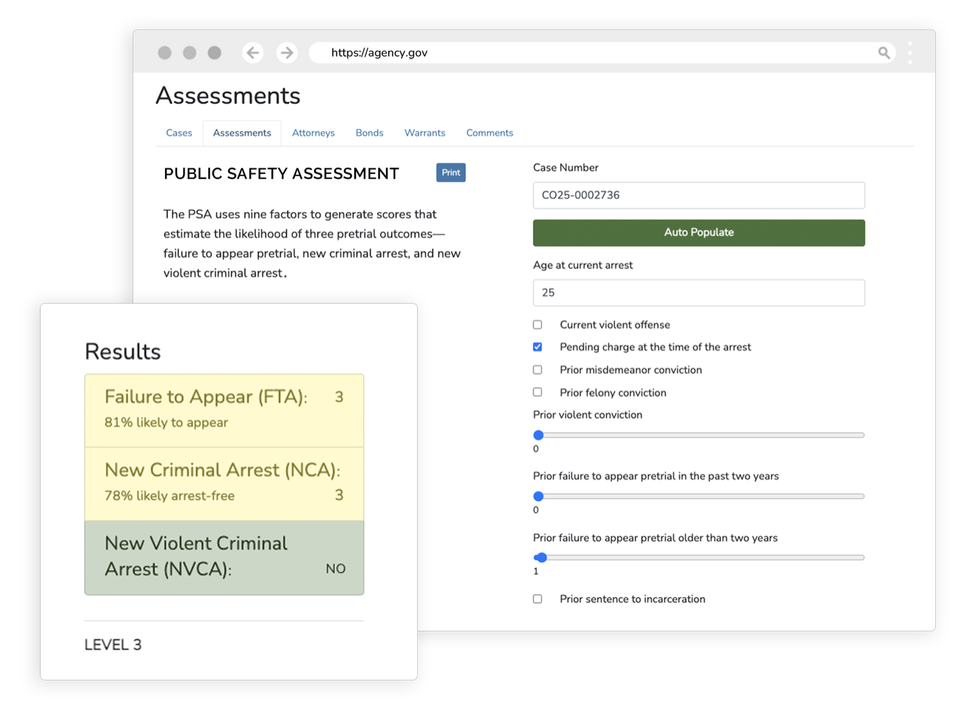The height and width of the screenshot is (706, 967).
Task: Enable the Current violent offense checkbox
Action: pyautogui.click(x=537, y=325)
